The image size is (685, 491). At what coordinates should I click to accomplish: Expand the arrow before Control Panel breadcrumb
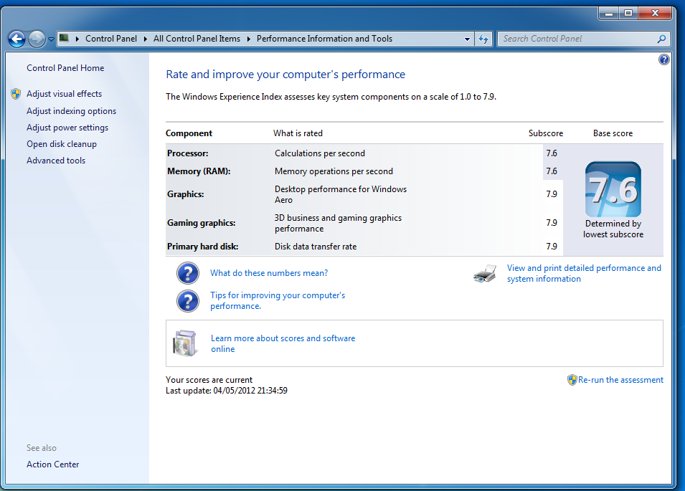pyautogui.click(x=77, y=39)
